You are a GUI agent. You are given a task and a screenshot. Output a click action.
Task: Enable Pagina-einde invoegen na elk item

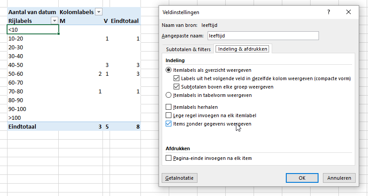(x=168, y=158)
